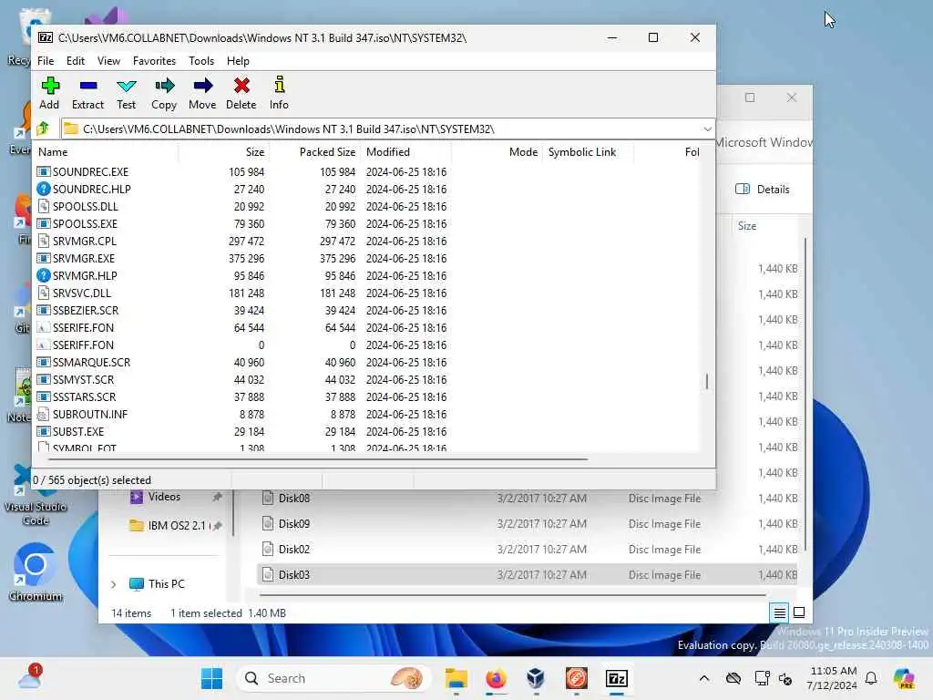Viewport: 933px width, 700px height.
Task: Switch Explorer to large icons view
Action: [x=799, y=612]
